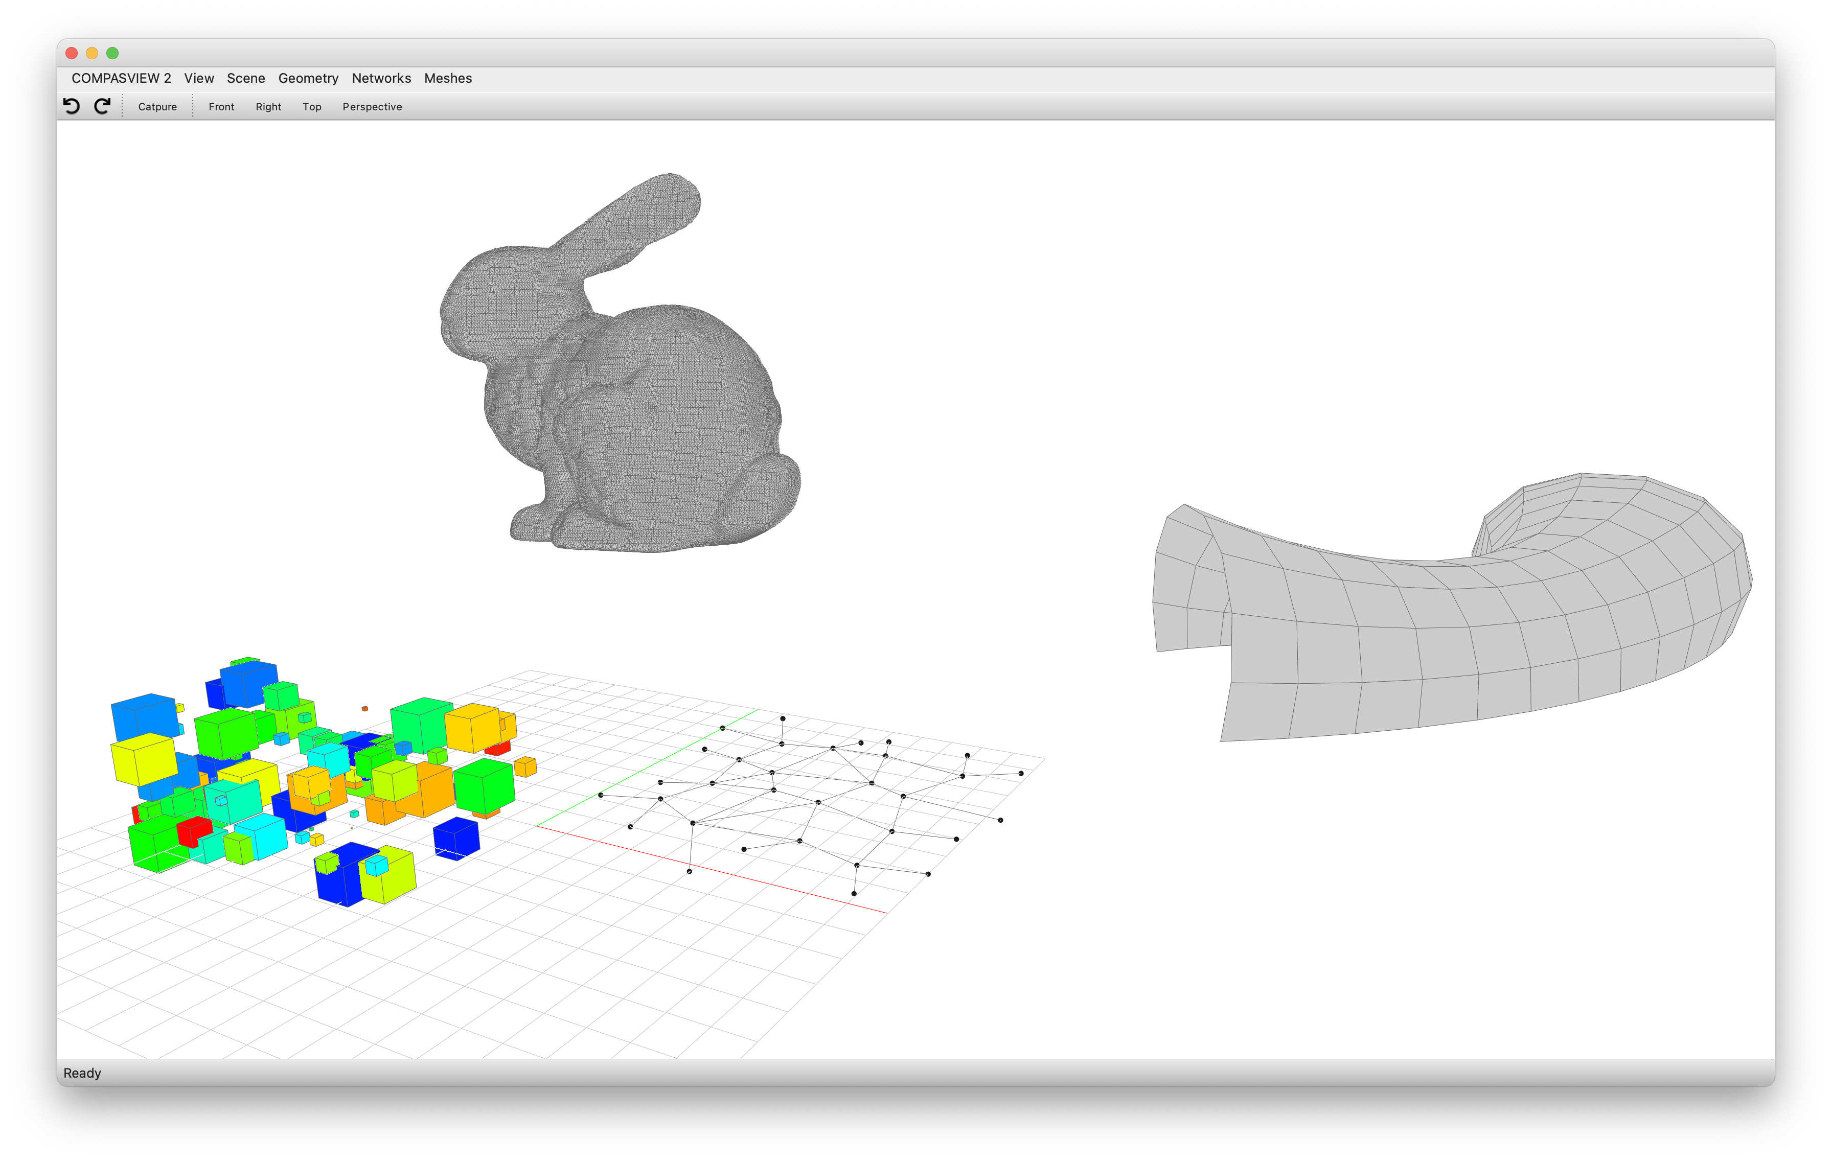Click the Ready status bar text
This screenshot has width=1832, height=1162.
[x=82, y=1073]
